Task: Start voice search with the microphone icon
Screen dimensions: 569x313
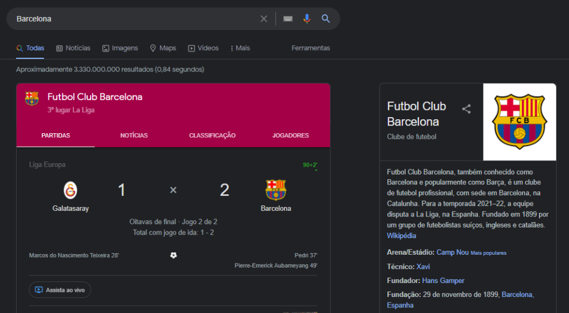Action: [307, 19]
